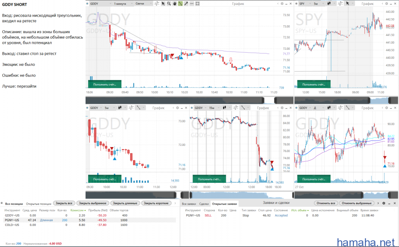The width and height of the screenshot is (399, 247).
Task: Open line tool dropdown in the GDDY 5m chart
Action: pyautogui.click(x=140, y=108)
